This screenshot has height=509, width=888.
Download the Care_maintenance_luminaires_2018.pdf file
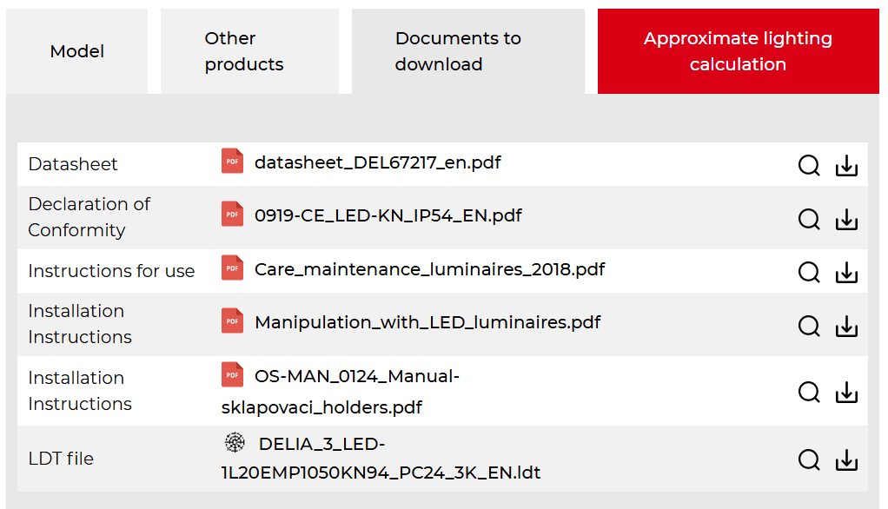pos(846,272)
